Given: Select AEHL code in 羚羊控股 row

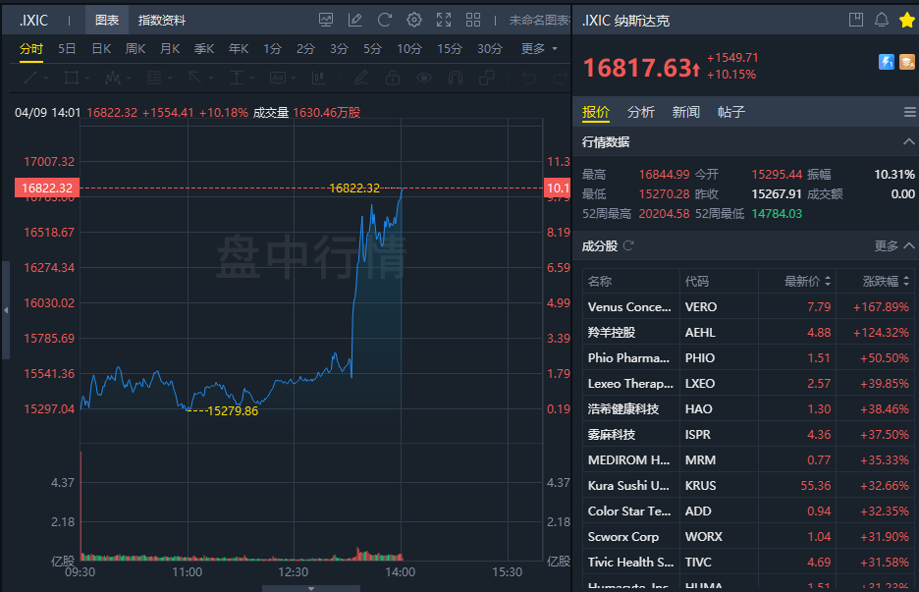Looking at the screenshot, I should point(700,333).
